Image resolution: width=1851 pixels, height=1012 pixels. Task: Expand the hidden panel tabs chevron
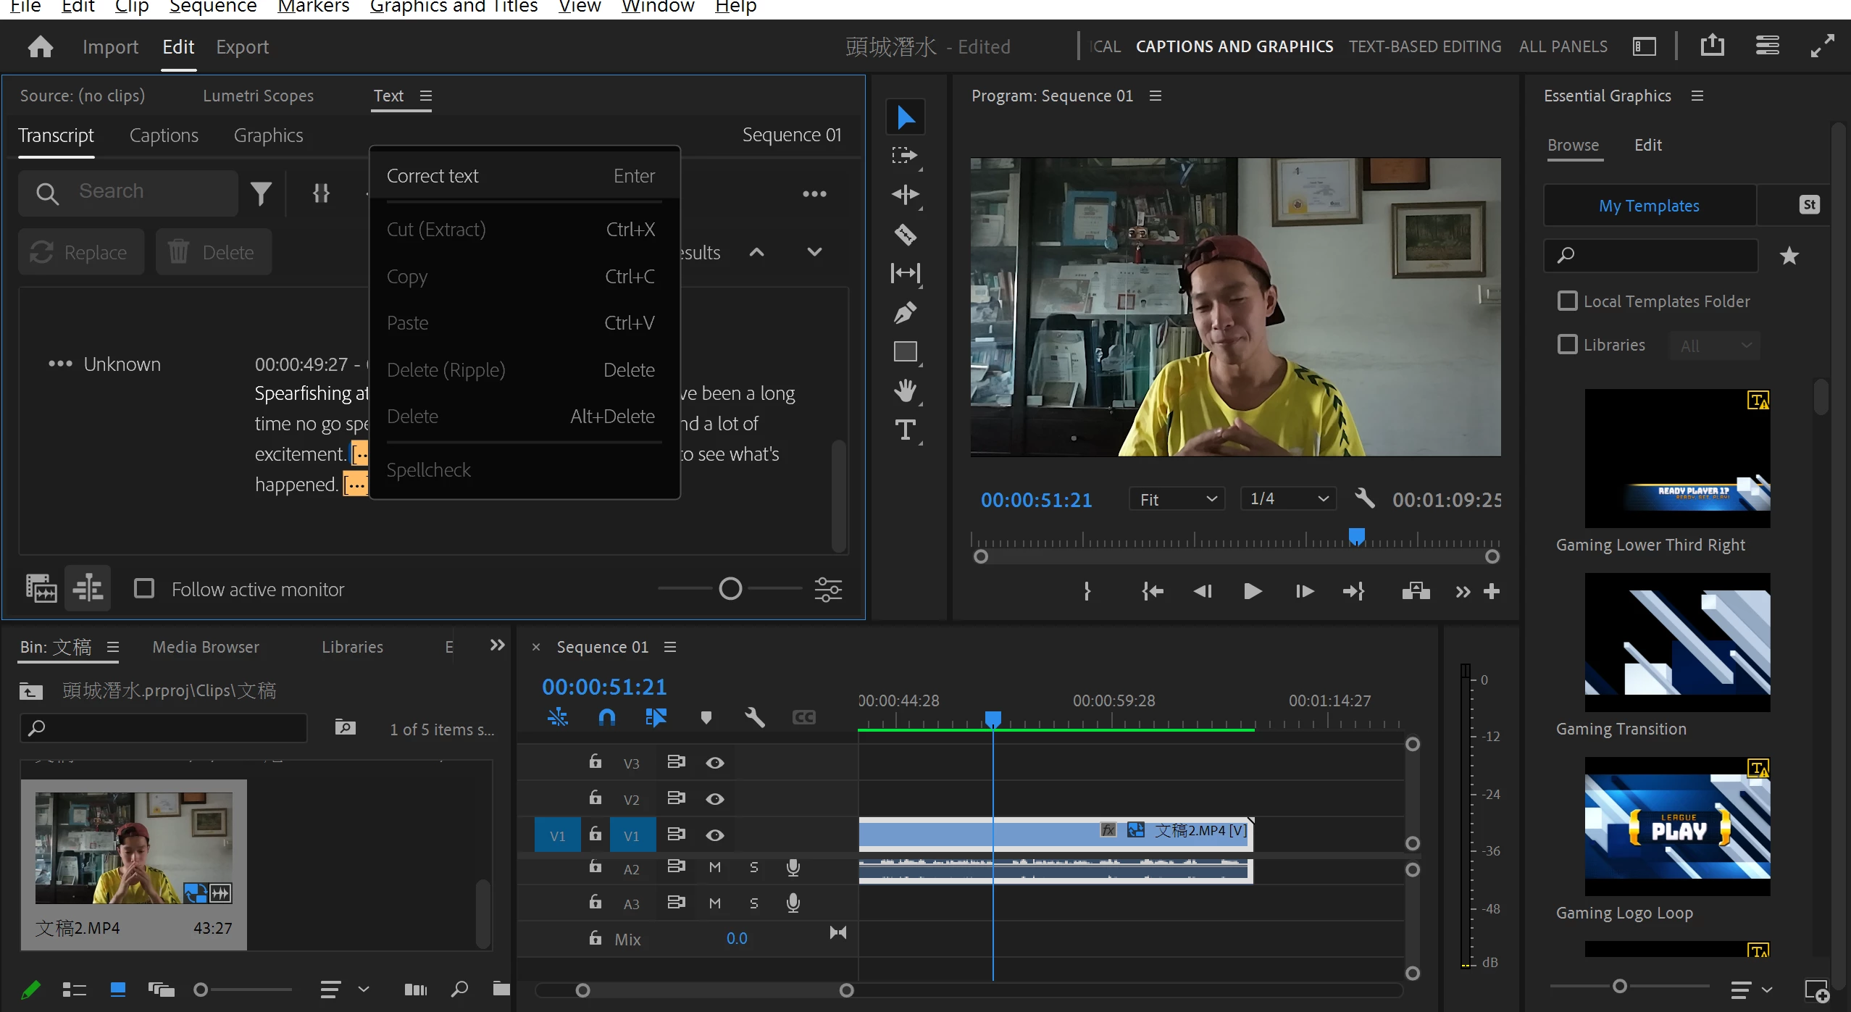(497, 645)
